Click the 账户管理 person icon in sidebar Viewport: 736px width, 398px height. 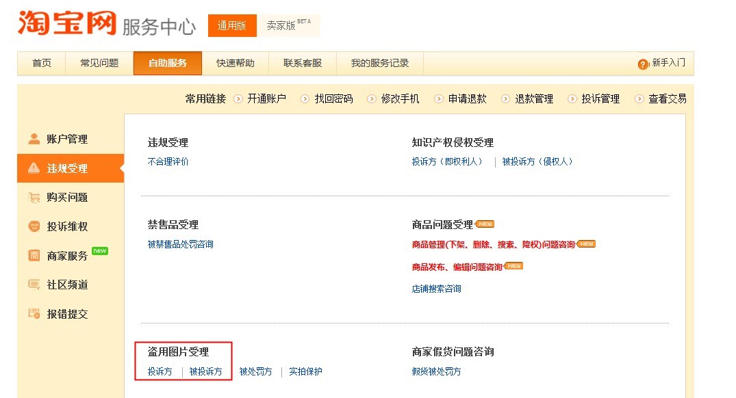[x=34, y=139]
